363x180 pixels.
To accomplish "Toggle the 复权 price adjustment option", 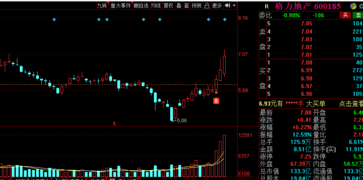I will [x=168, y=6].
